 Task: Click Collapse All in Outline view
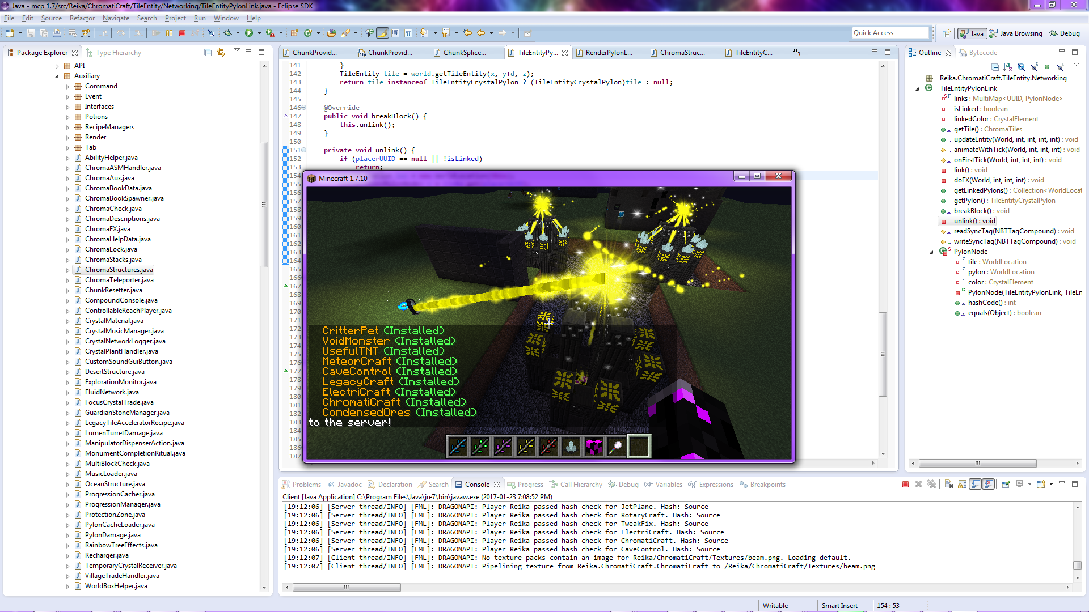pyautogui.click(x=995, y=67)
